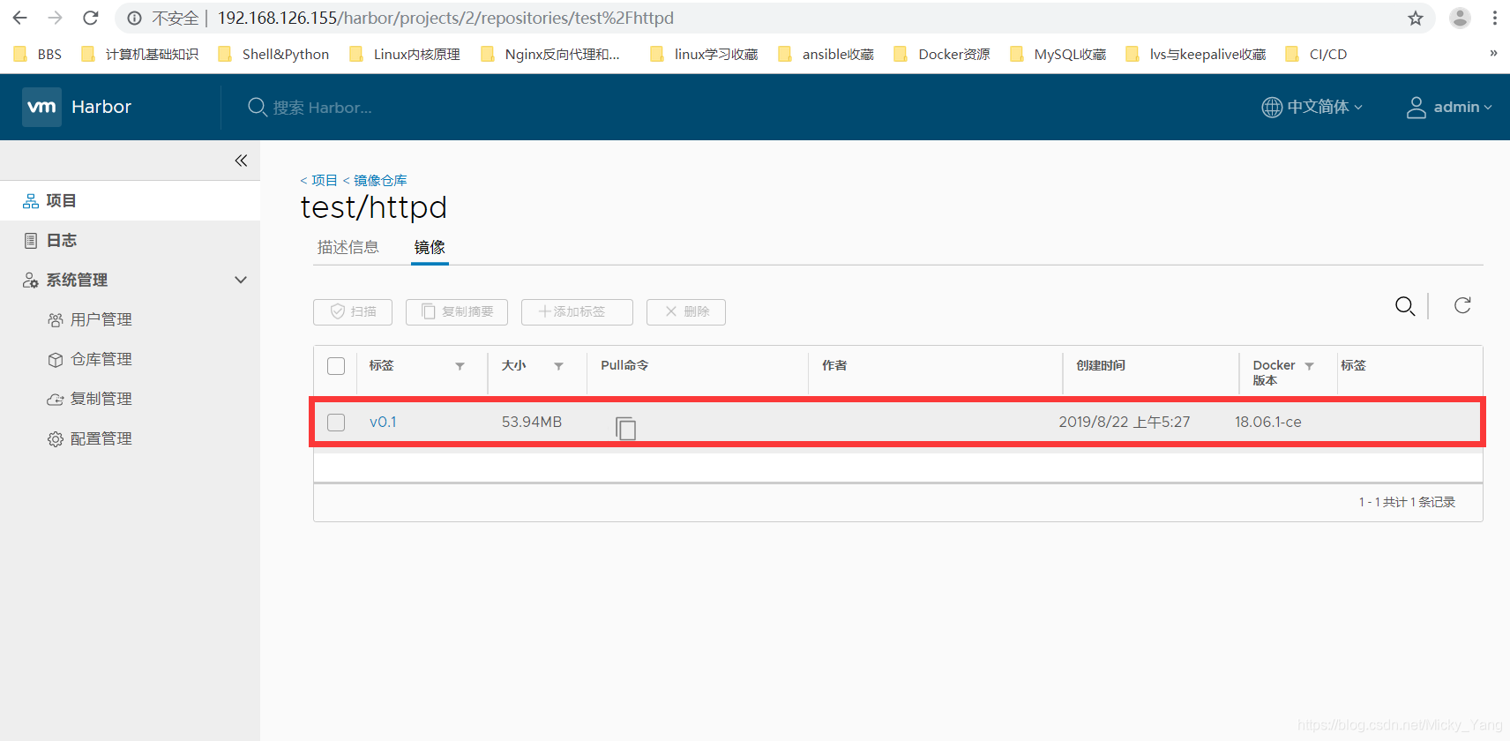This screenshot has height=741, width=1510.
Task: Click the admin user avatar icon
Action: 1416,107
